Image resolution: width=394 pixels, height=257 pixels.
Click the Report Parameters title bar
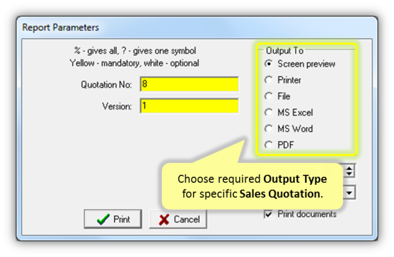coord(197,27)
